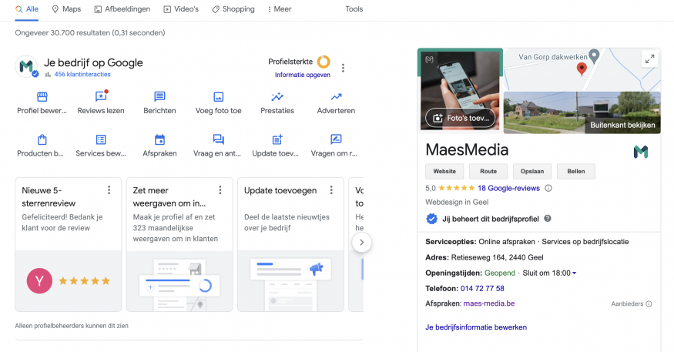Open Zet meer weergaven om card
The image size is (674, 352).
pos(179,244)
